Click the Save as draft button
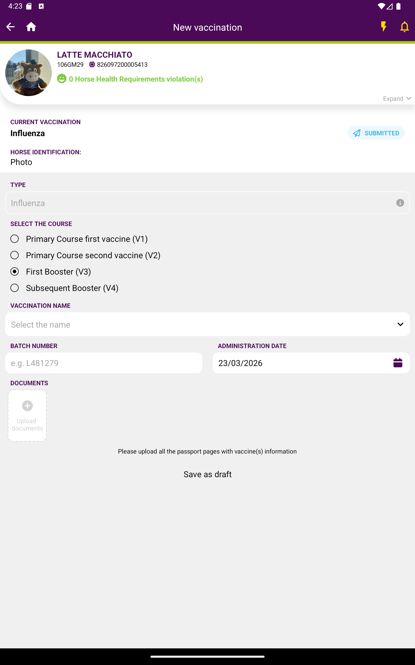415x665 pixels. coord(208,474)
